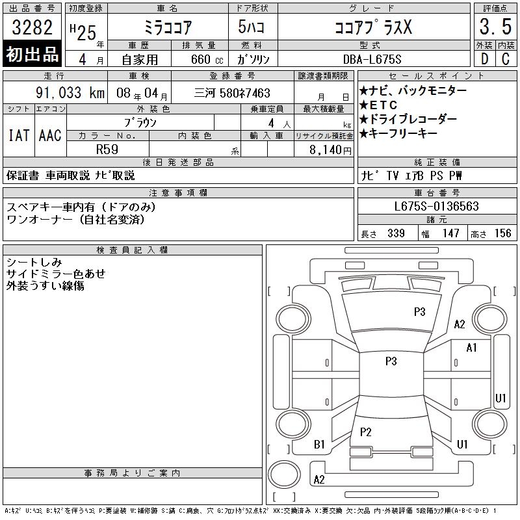
Task: Select the inspector note 外装うすい線傷
Action: tap(45, 285)
